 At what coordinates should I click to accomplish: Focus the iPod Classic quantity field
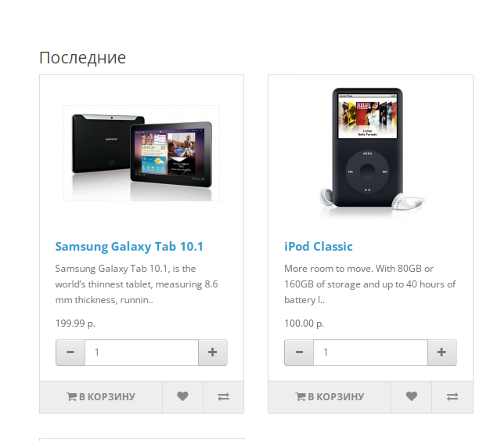[370, 352]
